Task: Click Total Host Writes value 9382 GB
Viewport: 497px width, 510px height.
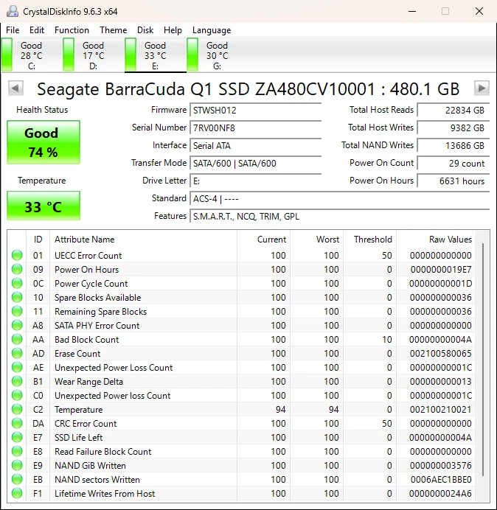Action: tap(453, 128)
